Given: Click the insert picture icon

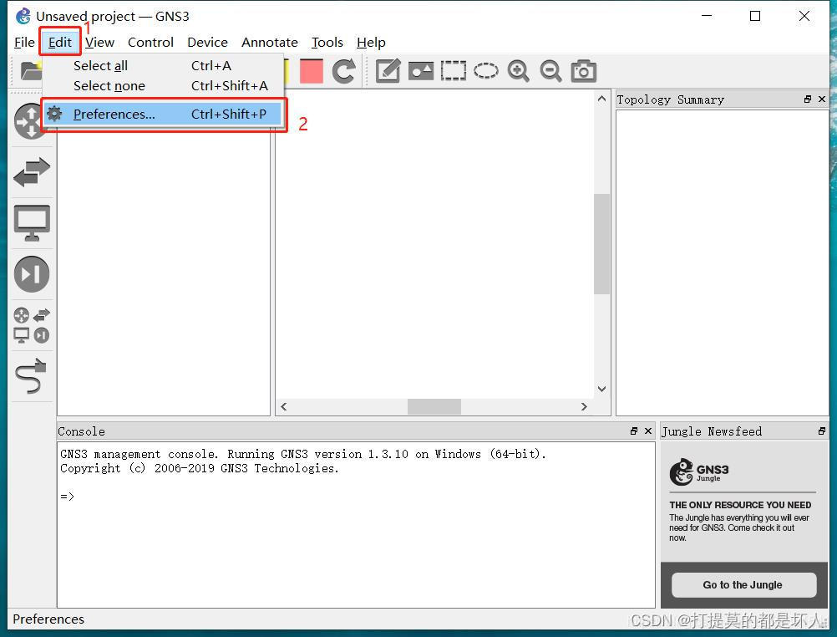Looking at the screenshot, I should [x=421, y=71].
